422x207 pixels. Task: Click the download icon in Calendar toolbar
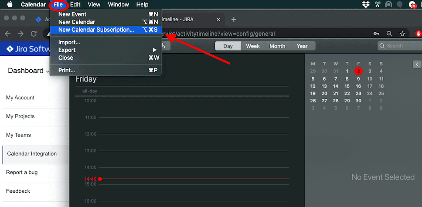click(x=163, y=46)
